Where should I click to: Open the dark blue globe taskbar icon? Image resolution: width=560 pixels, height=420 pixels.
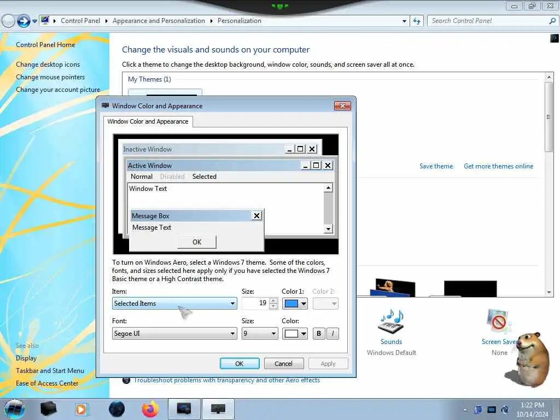(x=117, y=409)
